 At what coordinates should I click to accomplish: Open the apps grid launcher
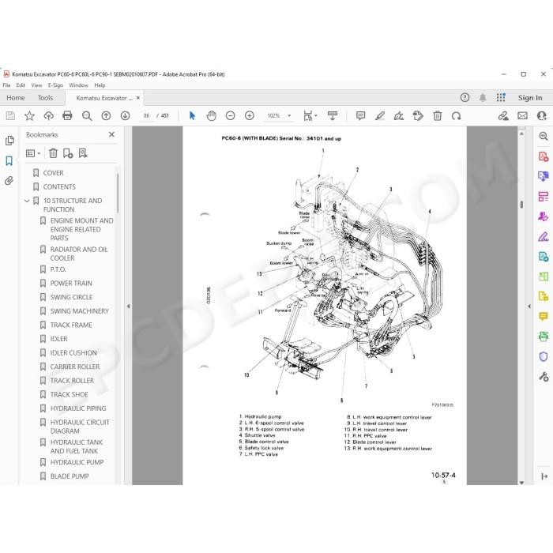501,98
